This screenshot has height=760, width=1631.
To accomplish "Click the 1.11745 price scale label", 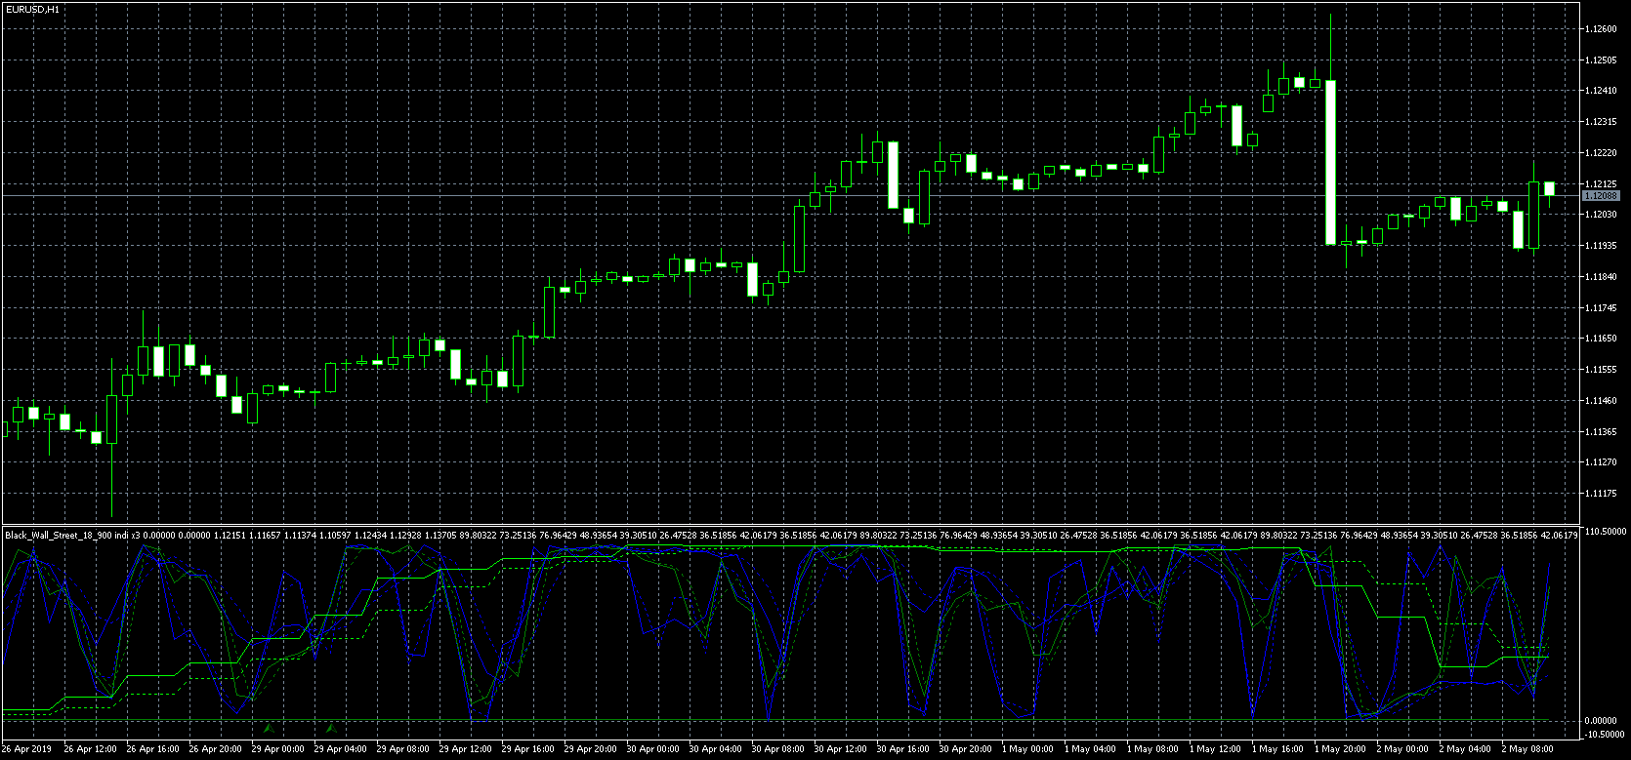I will 1603,308.
